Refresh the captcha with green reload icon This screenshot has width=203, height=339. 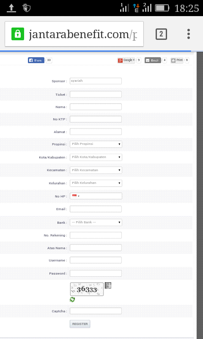tap(72, 300)
